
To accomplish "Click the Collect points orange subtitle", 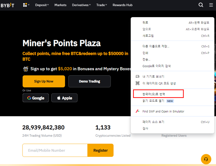I will point(75,56).
